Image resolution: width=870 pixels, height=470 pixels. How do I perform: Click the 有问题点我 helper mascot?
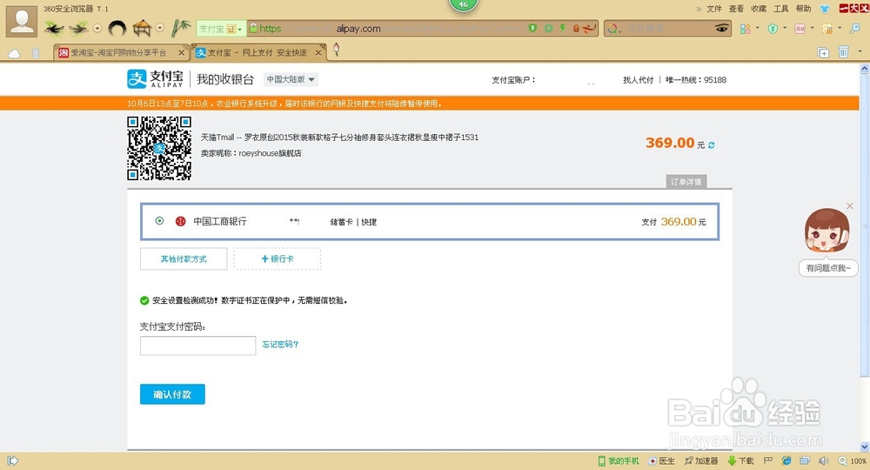(826, 231)
